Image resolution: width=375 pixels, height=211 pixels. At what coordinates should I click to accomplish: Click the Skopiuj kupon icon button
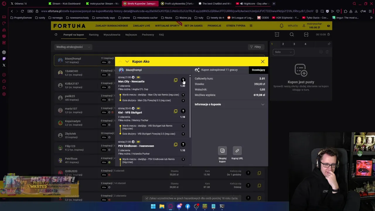click(222, 151)
